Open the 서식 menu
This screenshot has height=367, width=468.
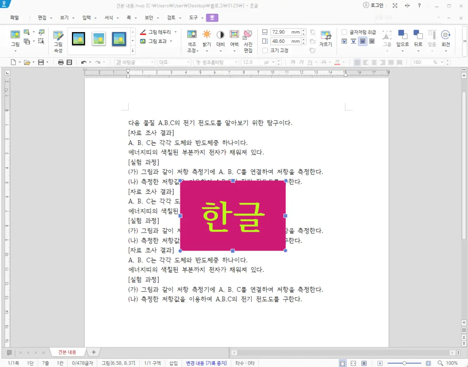(109, 17)
